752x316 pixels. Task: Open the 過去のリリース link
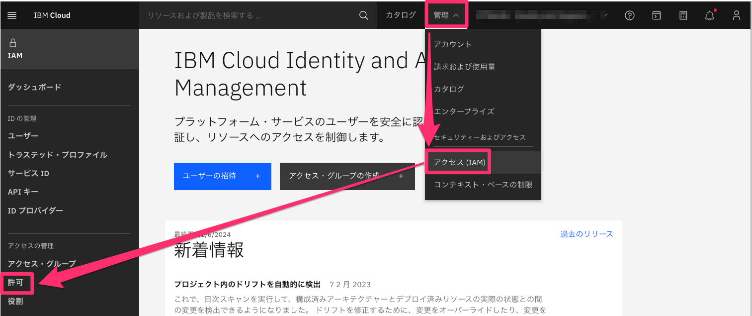click(586, 234)
